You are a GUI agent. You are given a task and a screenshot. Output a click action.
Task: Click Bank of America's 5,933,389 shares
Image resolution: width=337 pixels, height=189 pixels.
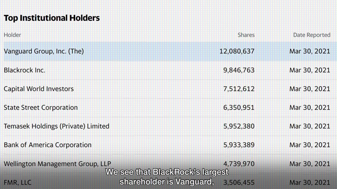(239, 145)
